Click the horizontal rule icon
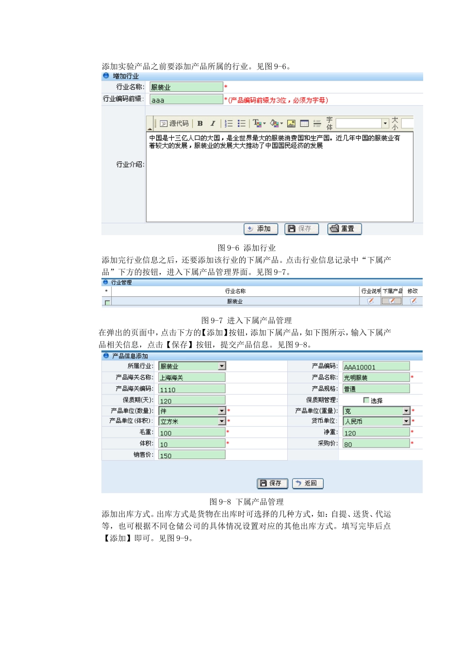This screenshot has height=653, width=461. pos(317,123)
